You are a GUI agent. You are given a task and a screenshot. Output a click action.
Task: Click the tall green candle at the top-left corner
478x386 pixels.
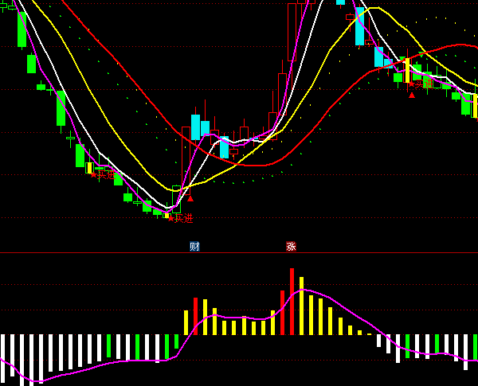pyautogui.click(x=22, y=29)
